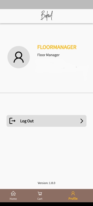
Task: Click the log out door-arrow icon
Action: point(12,121)
